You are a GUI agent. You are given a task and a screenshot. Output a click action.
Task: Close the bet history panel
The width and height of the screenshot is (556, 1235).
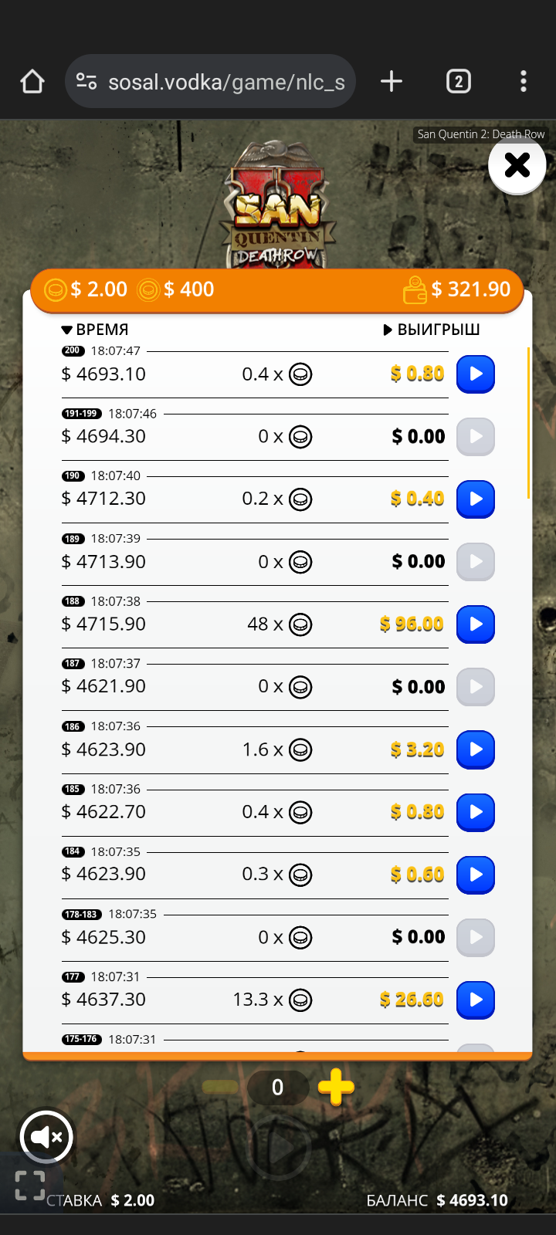(x=517, y=164)
